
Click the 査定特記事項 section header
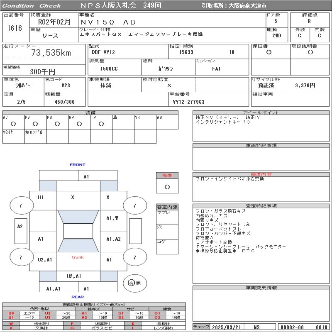click(261, 206)
